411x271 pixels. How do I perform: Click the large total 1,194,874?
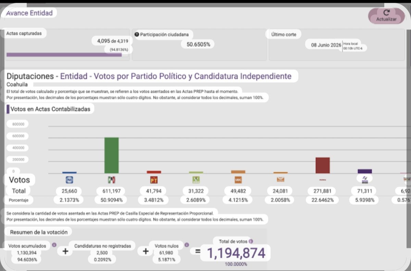pos(236,253)
